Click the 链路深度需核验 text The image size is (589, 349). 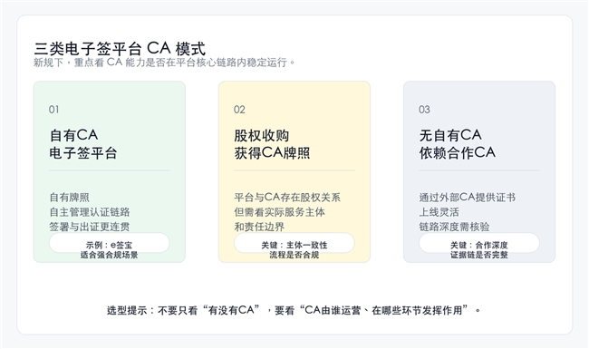455,227
